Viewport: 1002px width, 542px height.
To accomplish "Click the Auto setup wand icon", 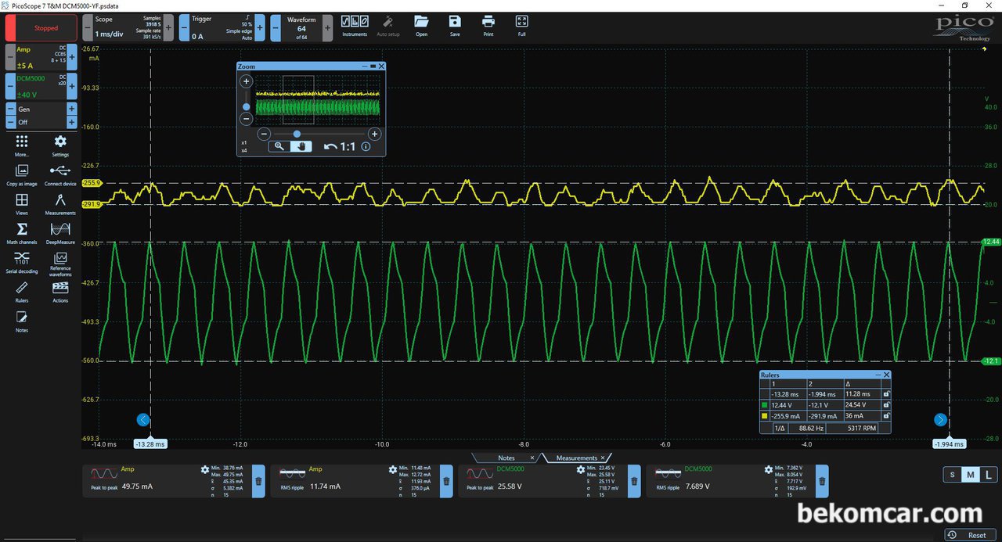I will (388, 25).
